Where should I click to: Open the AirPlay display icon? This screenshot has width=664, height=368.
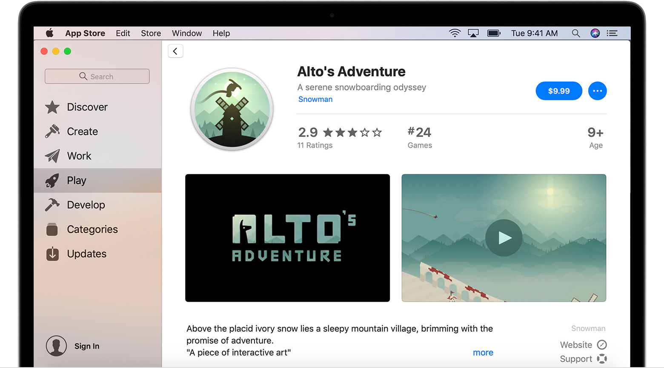[473, 33]
